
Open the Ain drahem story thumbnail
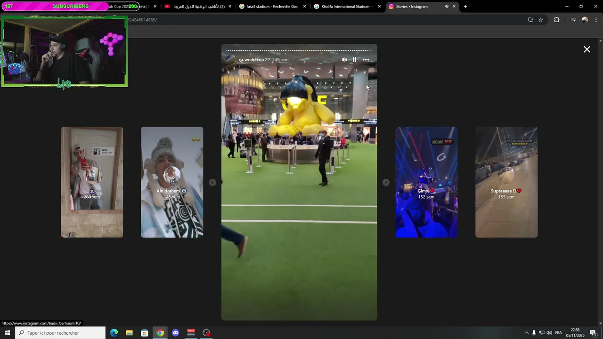(172, 182)
